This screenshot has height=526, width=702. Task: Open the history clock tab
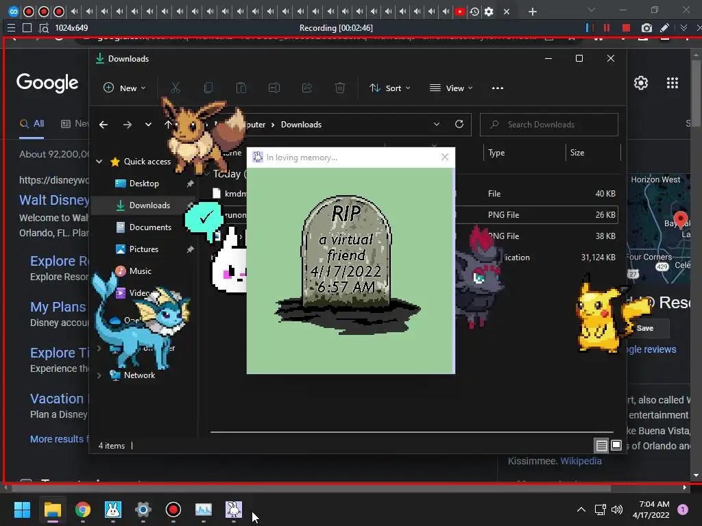pyautogui.click(x=474, y=12)
